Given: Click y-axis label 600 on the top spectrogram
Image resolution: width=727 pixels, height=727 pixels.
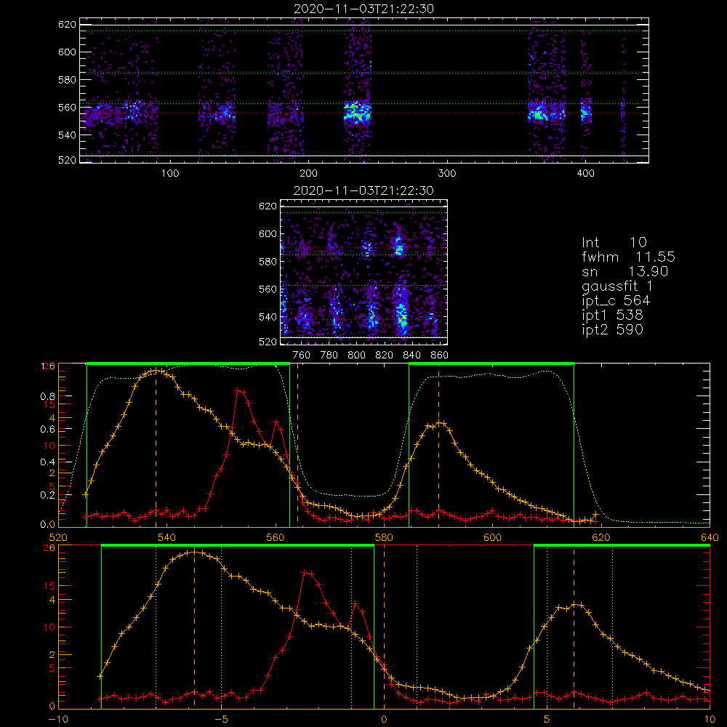Looking at the screenshot, I should (x=67, y=52).
